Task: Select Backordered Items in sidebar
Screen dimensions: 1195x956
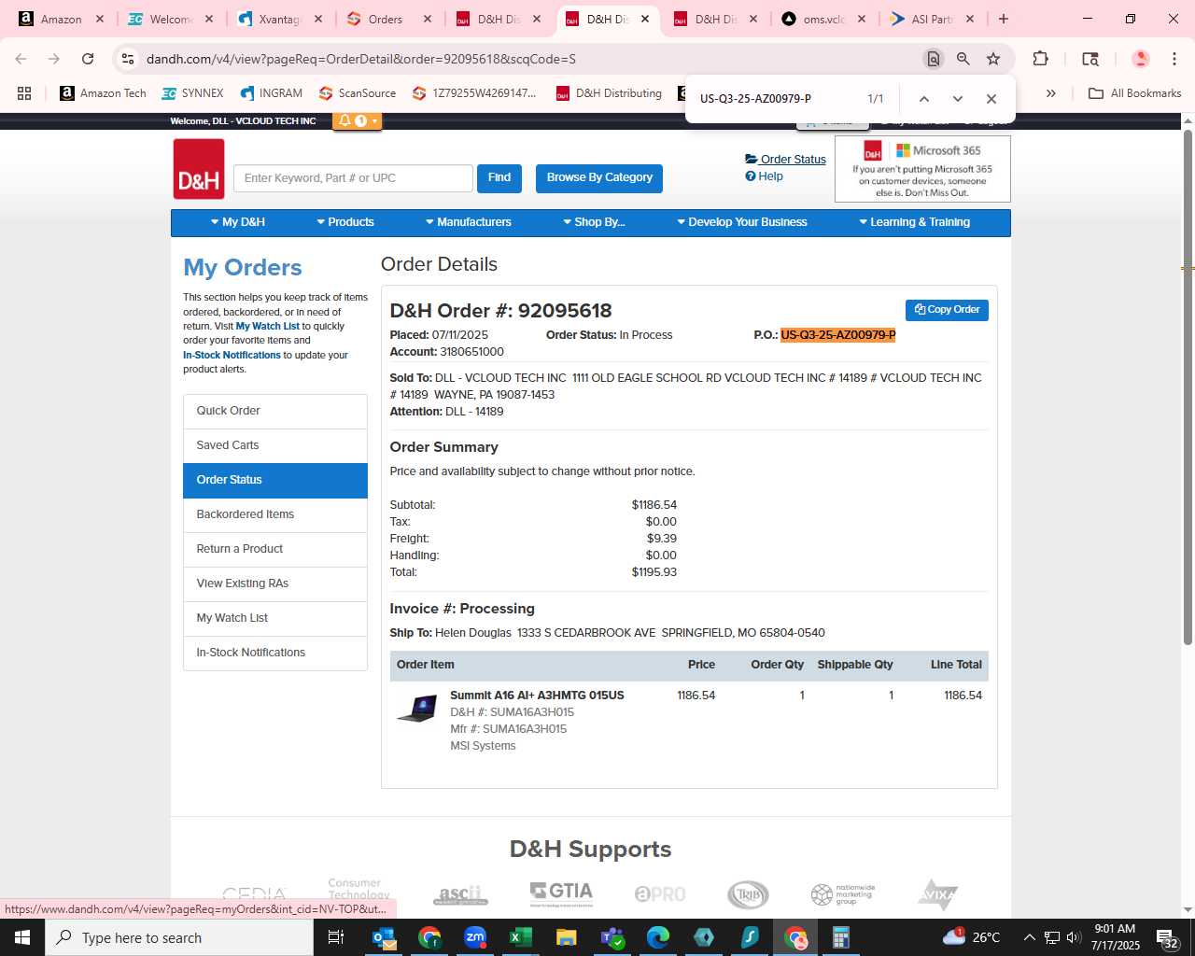Action: (275, 515)
